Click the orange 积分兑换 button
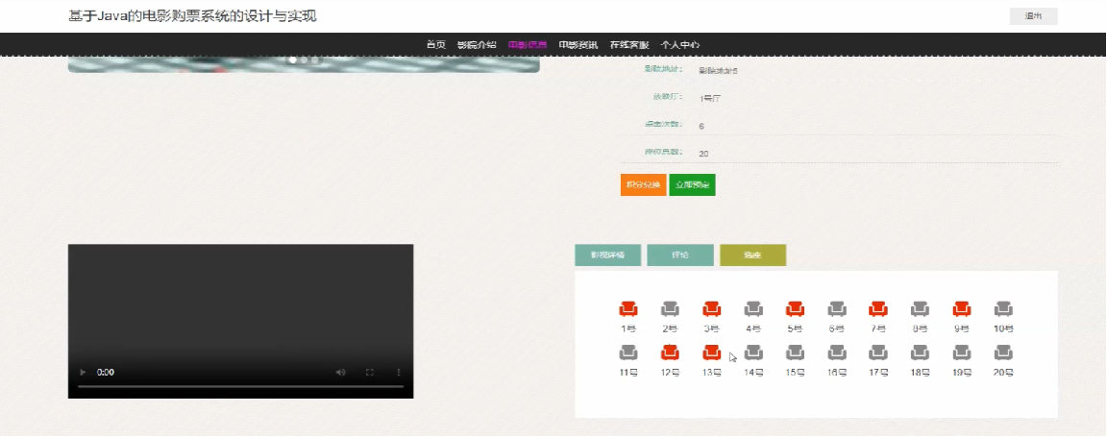 coord(643,185)
